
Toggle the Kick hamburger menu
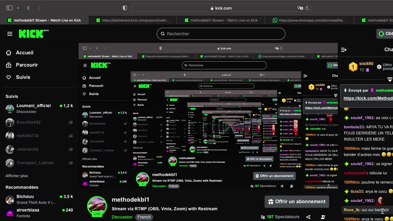[10, 34]
